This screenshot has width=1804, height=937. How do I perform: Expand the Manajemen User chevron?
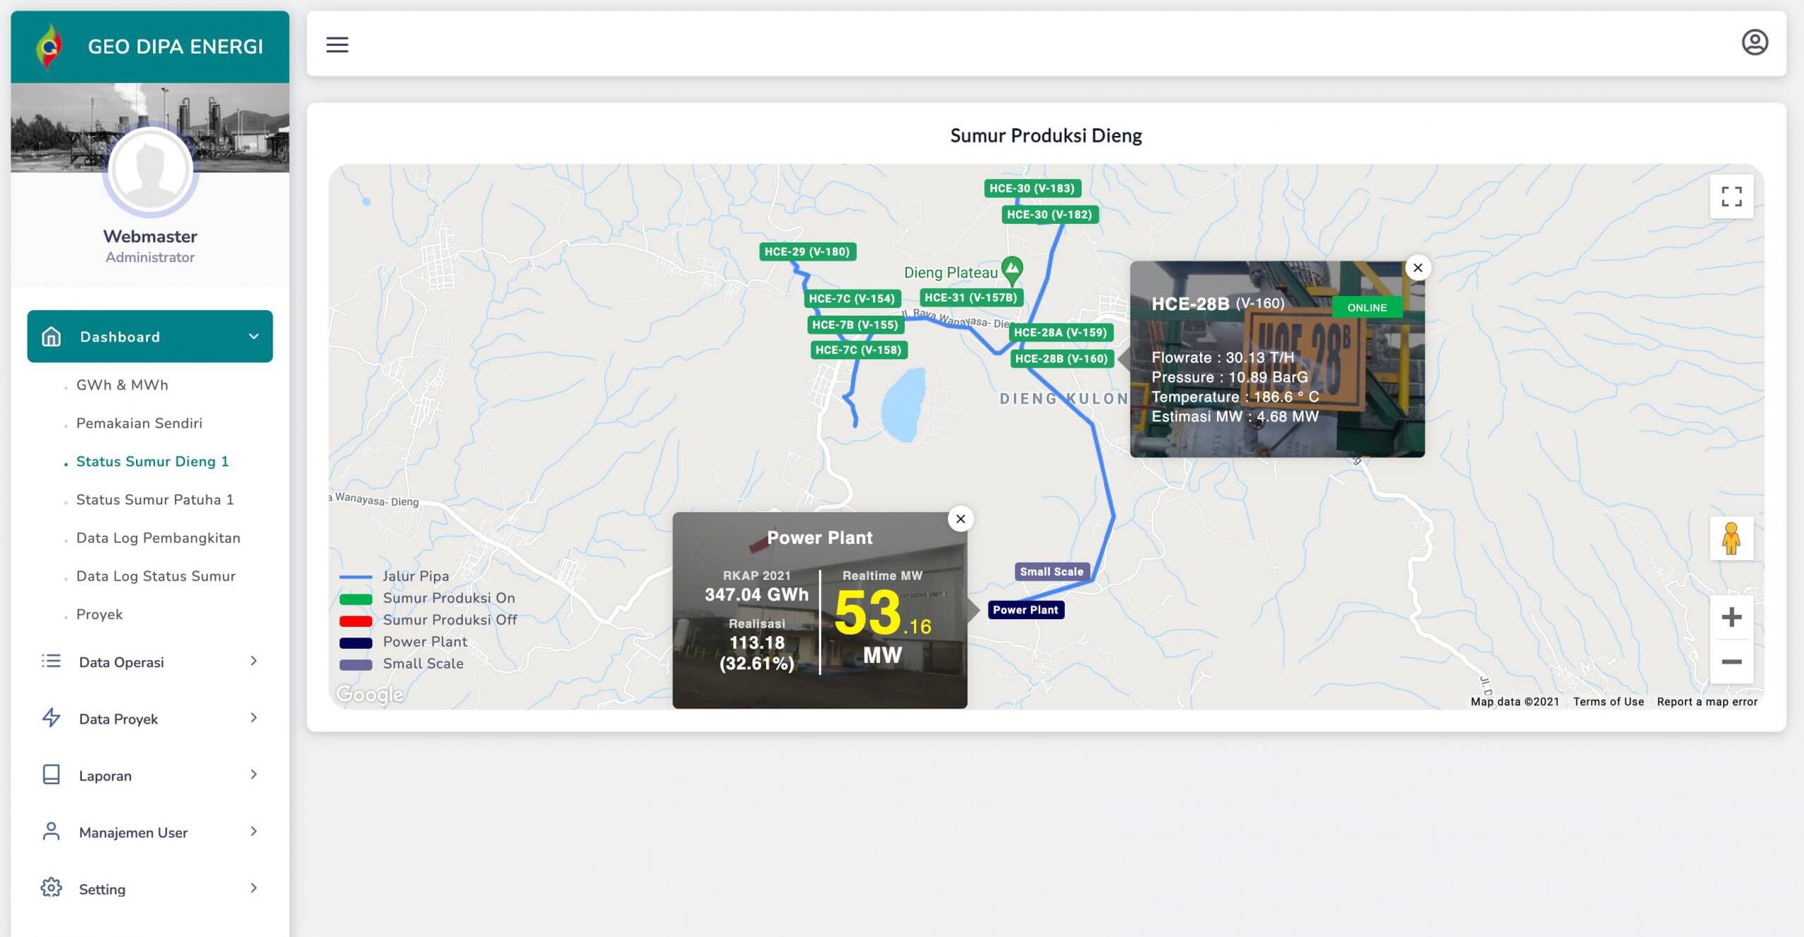pyautogui.click(x=254, y=831)
